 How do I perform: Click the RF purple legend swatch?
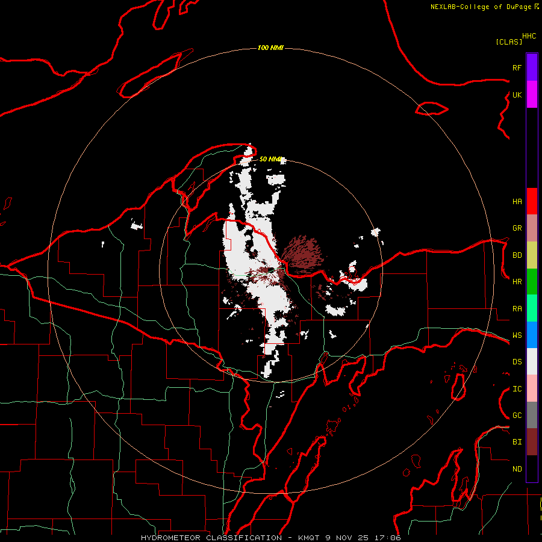(x=532, y=67)
